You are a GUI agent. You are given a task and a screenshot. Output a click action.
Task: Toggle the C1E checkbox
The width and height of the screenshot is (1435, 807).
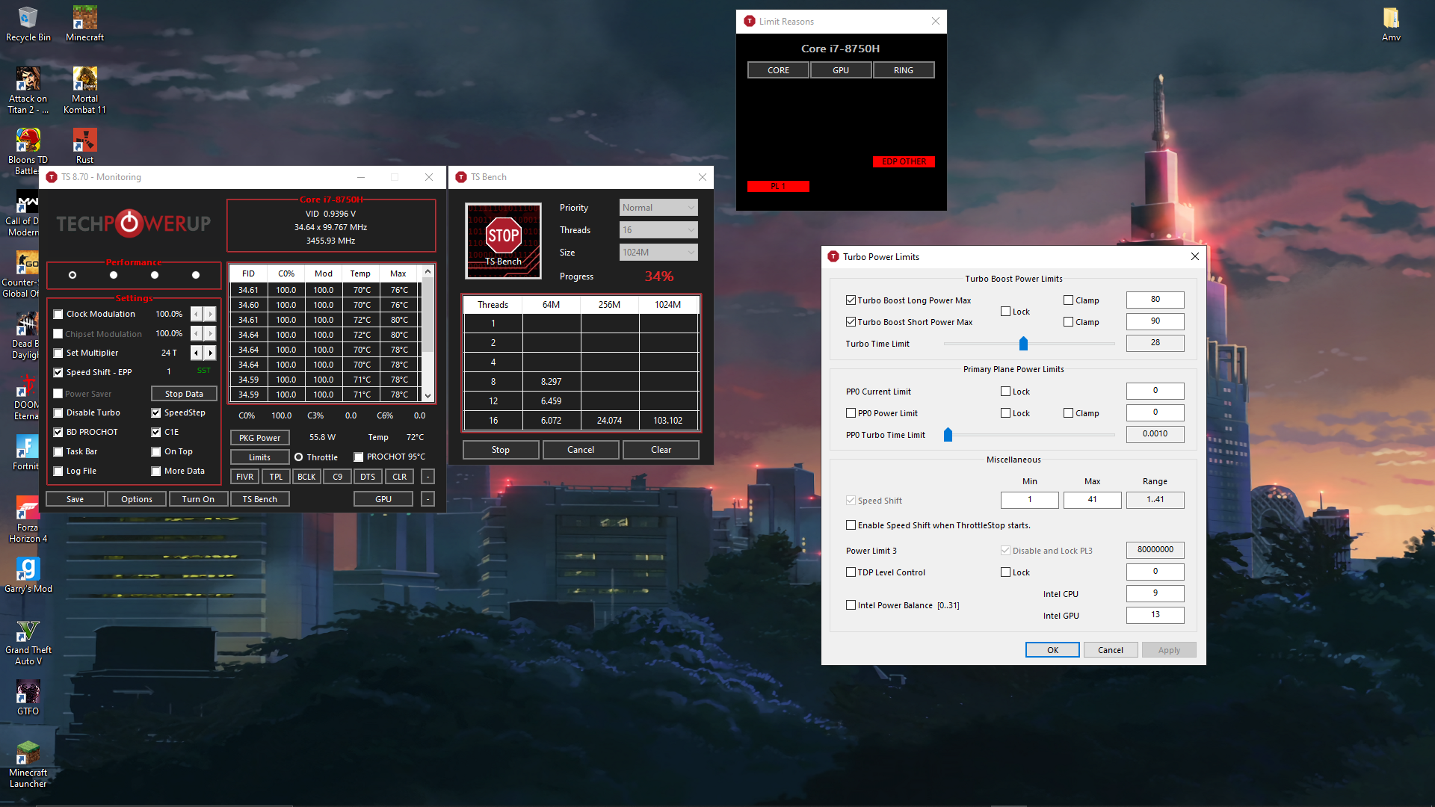[156, 432]
